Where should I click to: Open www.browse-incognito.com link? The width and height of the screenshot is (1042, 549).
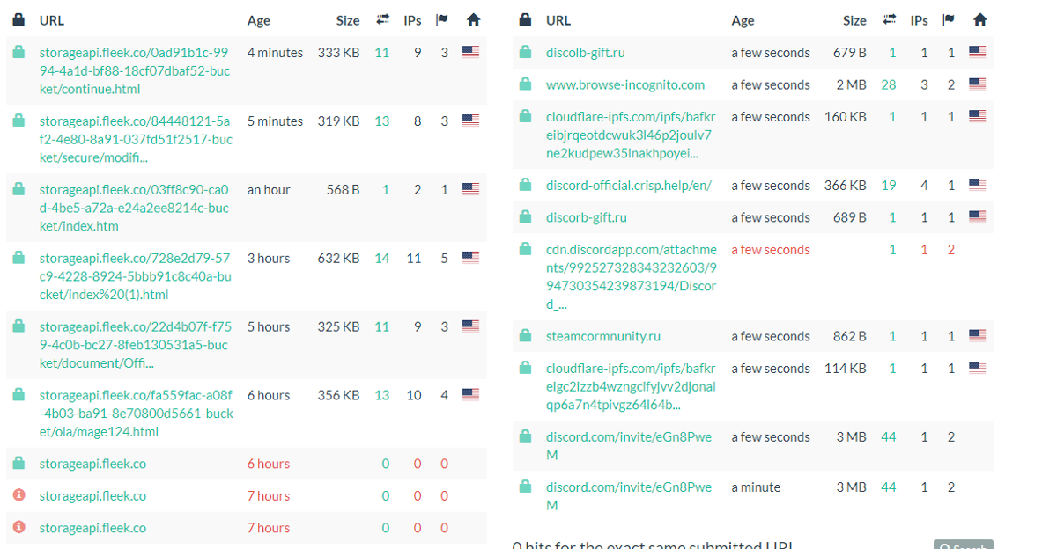coord(624,85)
